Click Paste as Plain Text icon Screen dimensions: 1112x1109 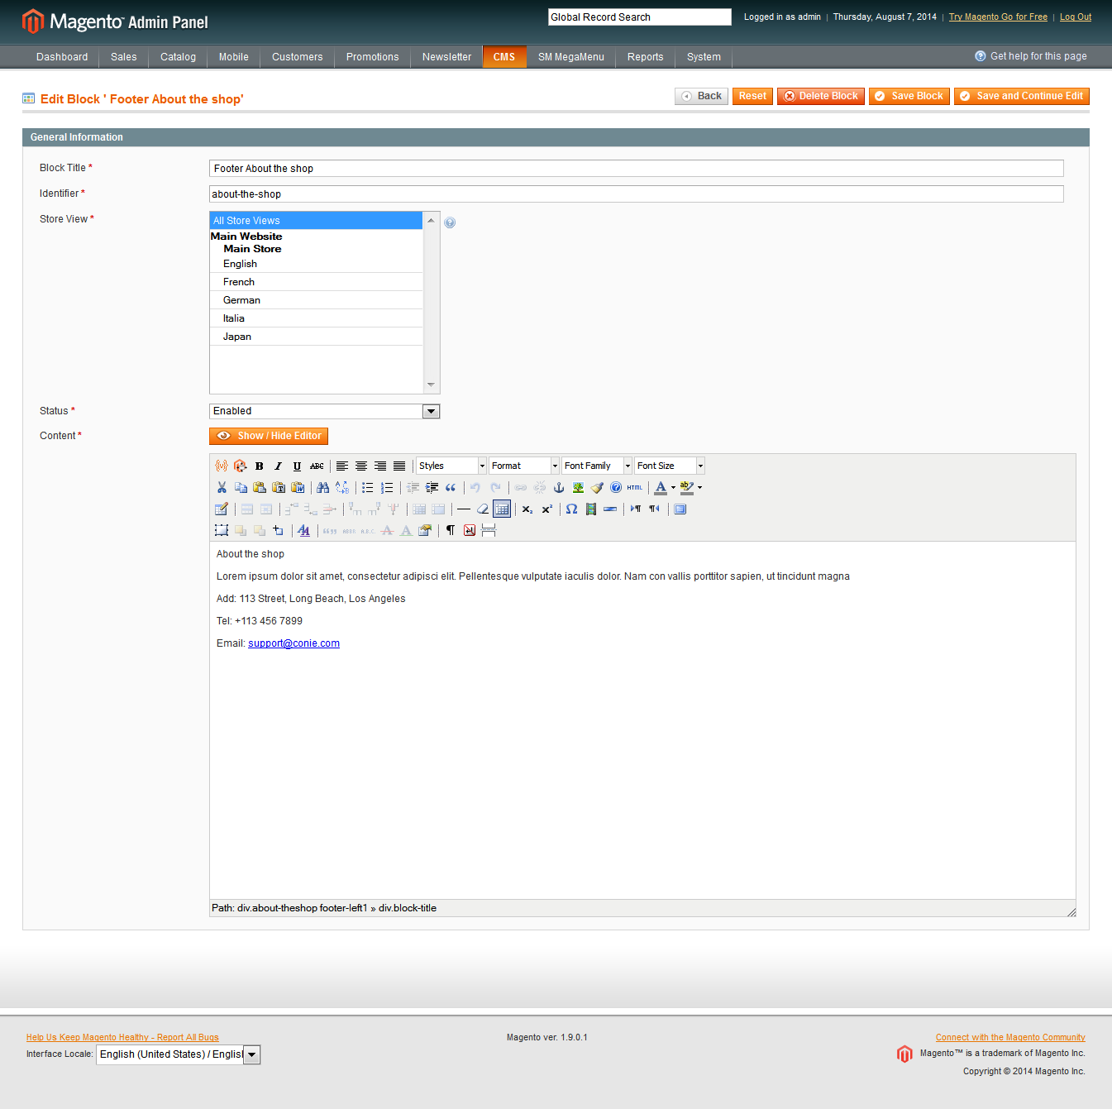[278, 487]
